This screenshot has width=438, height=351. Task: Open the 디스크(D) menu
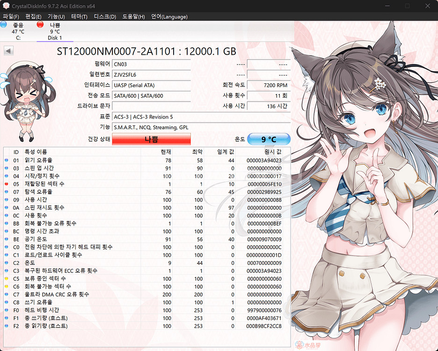pyautogui.click(x=105, y=17)
